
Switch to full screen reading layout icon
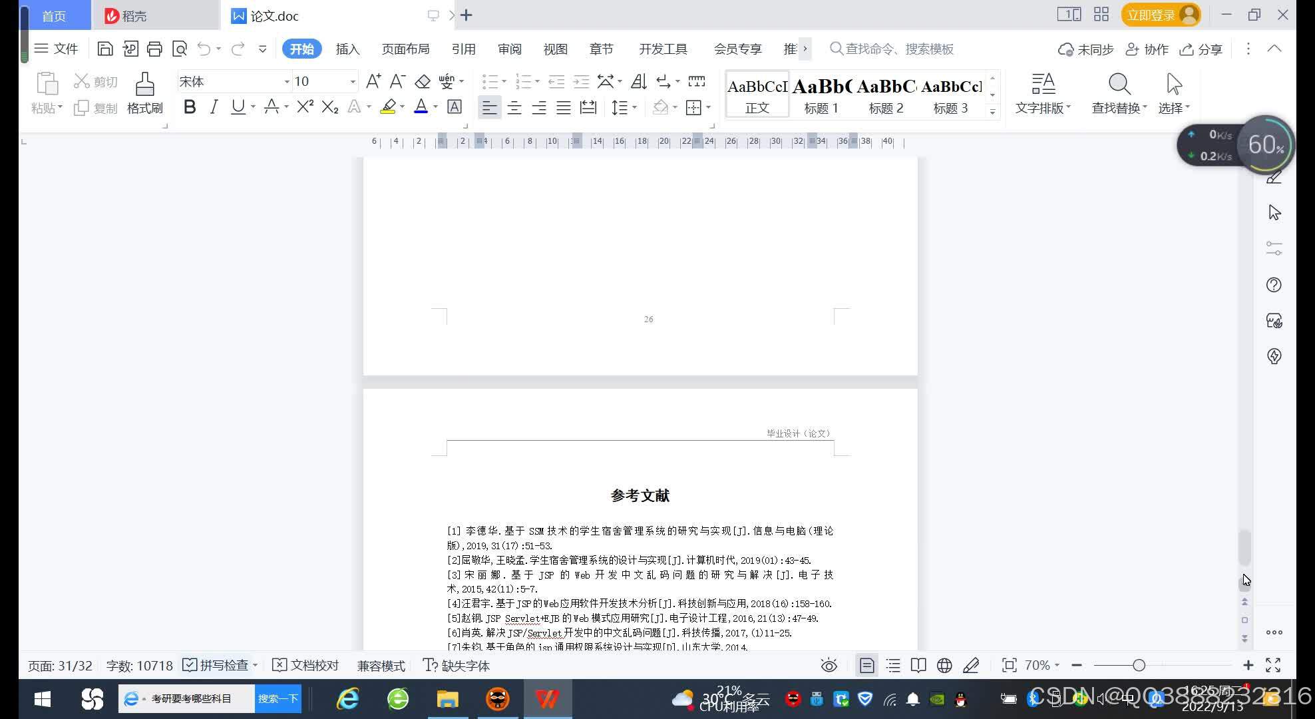point(918,665)
